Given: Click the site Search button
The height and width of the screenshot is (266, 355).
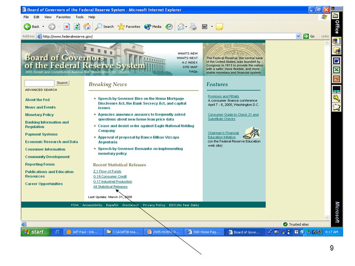Looking at the screenshot, I should (62, 83).
